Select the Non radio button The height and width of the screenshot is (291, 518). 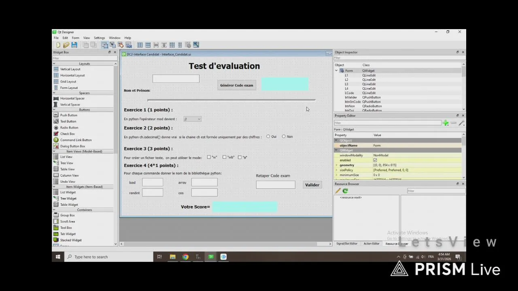pos(284,137)
